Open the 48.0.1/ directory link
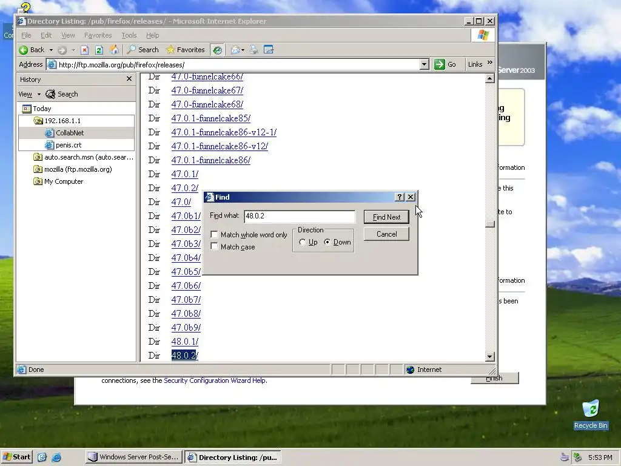The height and width of the screenshot is (466, 621). click(185, 342)
